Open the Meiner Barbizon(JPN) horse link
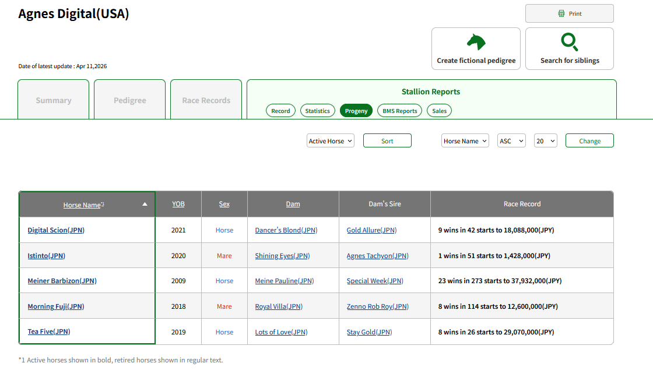653x370 pixels. pyautogui.click(x=62, y=281)
